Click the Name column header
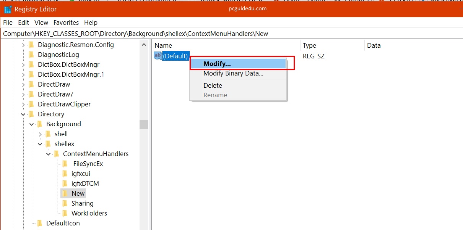This screenshot has width=463, height=230. [x=163, y=45]
